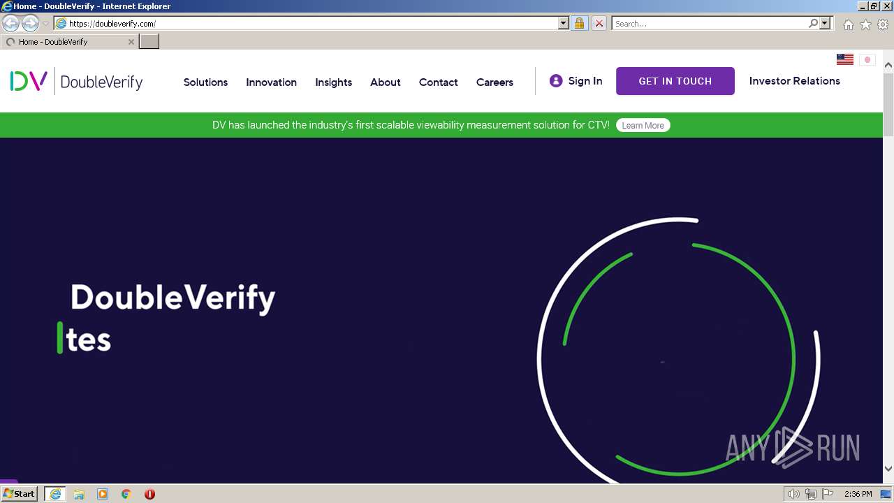This screenshot has height=503, width=894.
Task: Open a new blank tab
Action: 149,42
